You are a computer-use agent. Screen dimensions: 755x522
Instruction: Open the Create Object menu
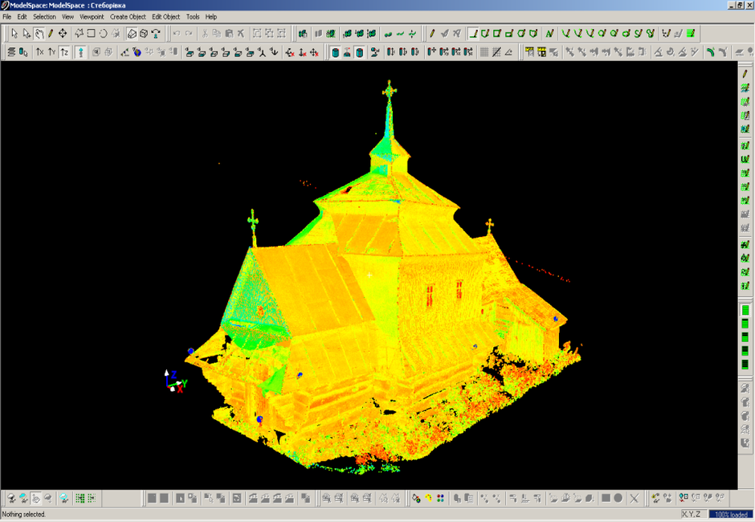click(x=128, y=16)
